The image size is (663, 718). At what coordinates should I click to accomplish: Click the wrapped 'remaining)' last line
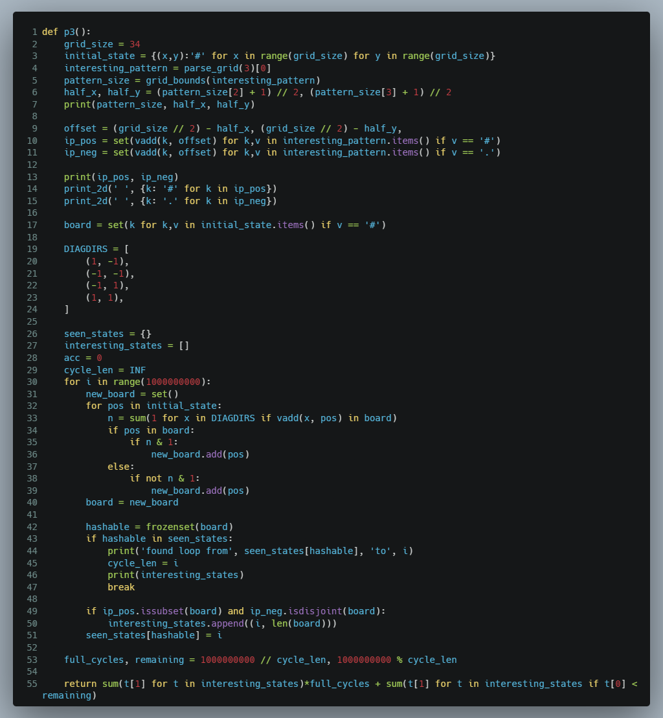coord(69,695)
